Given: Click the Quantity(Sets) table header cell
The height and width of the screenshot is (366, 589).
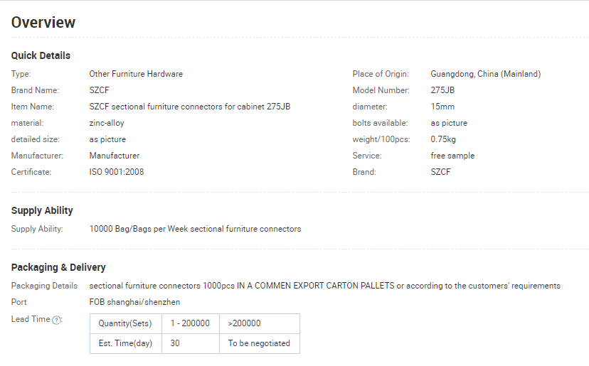Looking at the screenshot, I should pyautogui.click(x=125, y=323).
